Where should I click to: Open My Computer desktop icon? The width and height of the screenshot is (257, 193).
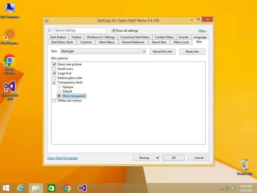(x=10, y=10)
